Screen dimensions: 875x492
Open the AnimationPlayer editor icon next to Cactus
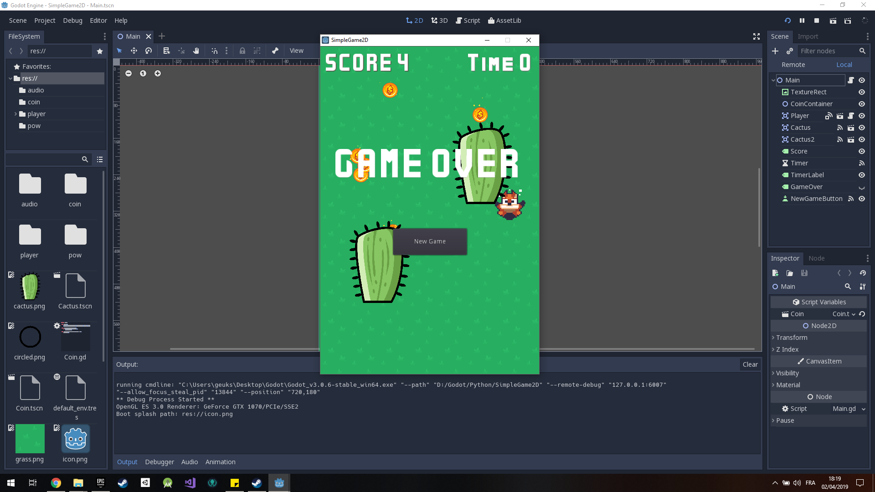pyautogui.click(x=851, y=128)
